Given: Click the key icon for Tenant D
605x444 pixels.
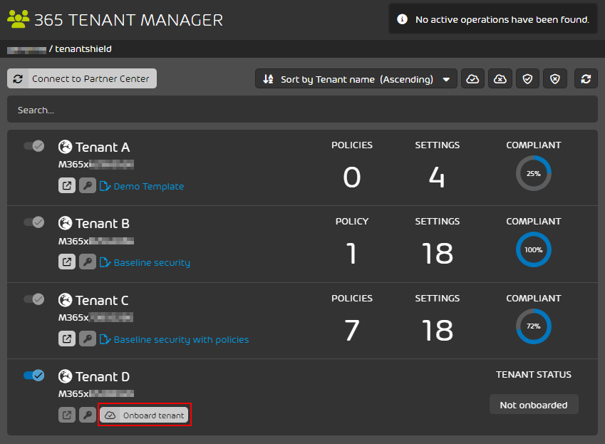Looking at the screenshot, I should [88, 415].
